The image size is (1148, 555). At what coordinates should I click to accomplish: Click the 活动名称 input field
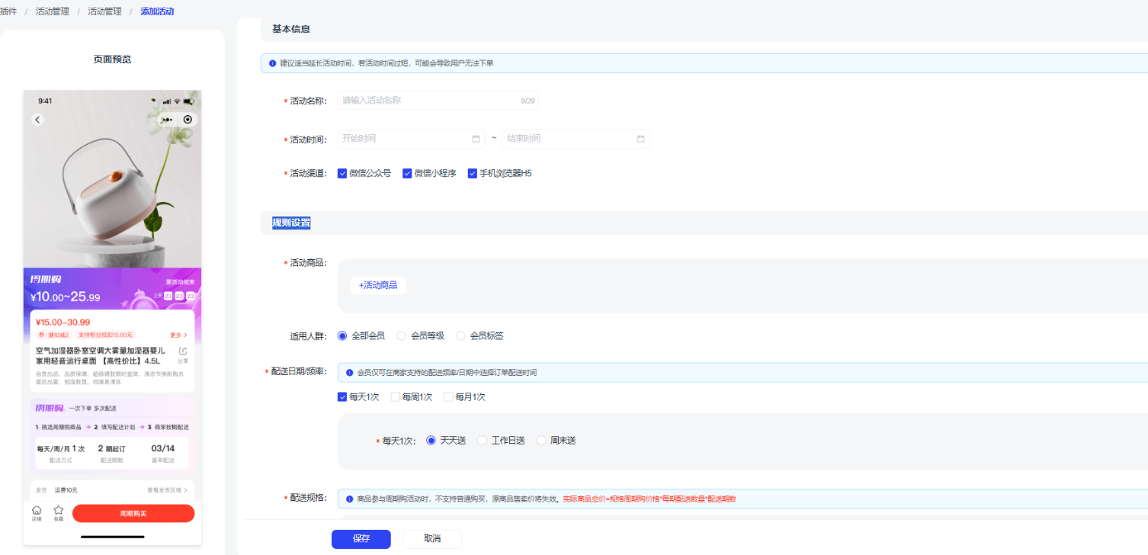point(427,100)
